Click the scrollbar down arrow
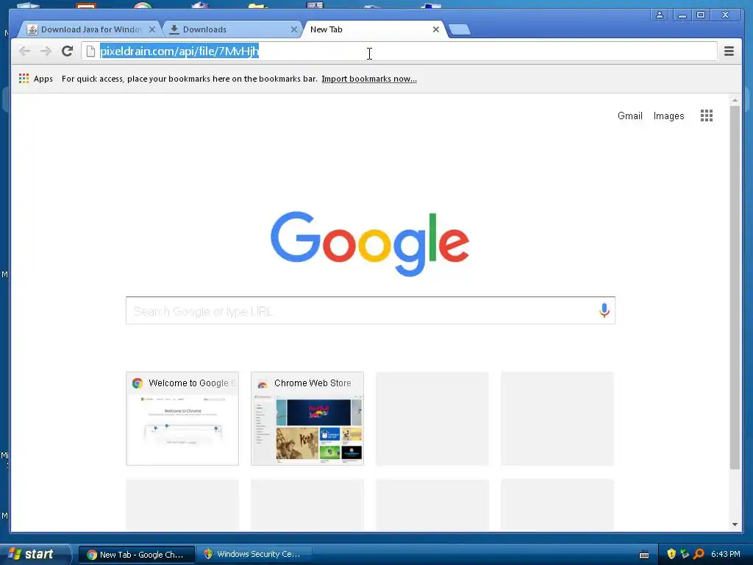The image size is (753, 565). pos(735,525)
